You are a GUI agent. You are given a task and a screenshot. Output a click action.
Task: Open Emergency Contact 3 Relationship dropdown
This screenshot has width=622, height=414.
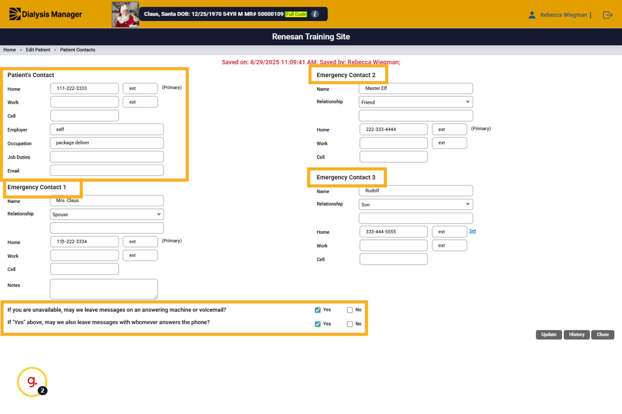(x=416, y=205)
